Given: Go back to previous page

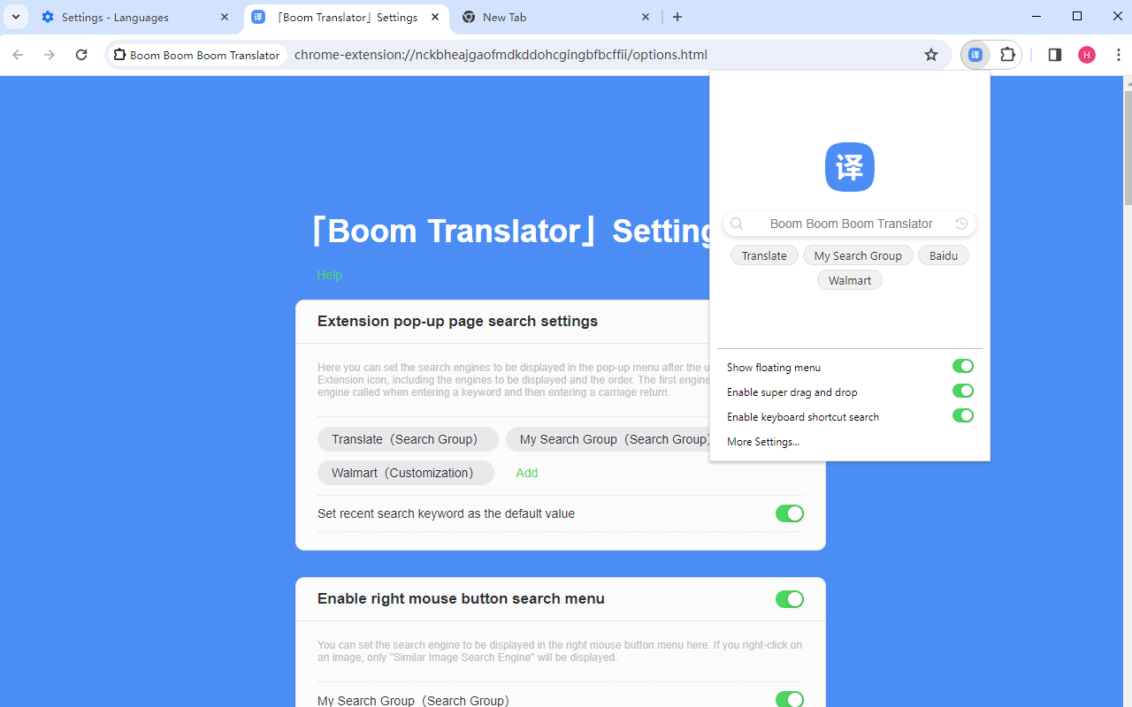Looking at the screenshot, I should click(18, 55).
